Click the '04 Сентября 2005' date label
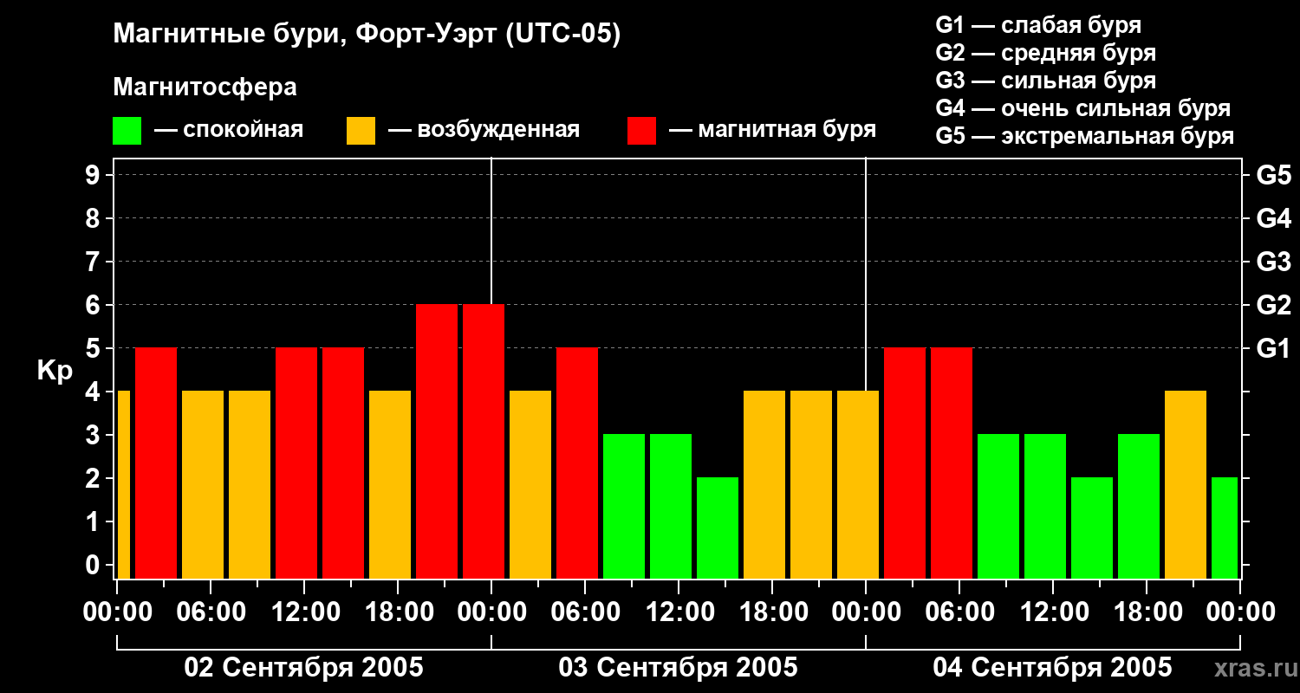Screen dimensions: 1300x693 [1053, 668]
